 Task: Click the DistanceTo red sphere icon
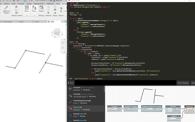[x=70, y=108]
